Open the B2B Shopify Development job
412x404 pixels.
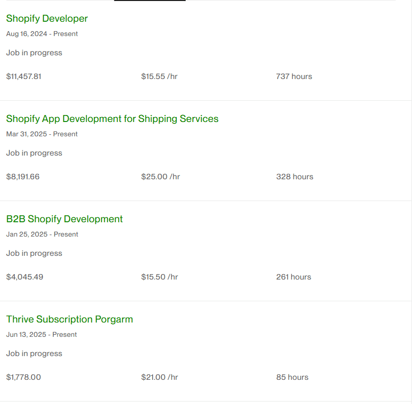click(64, 219)
